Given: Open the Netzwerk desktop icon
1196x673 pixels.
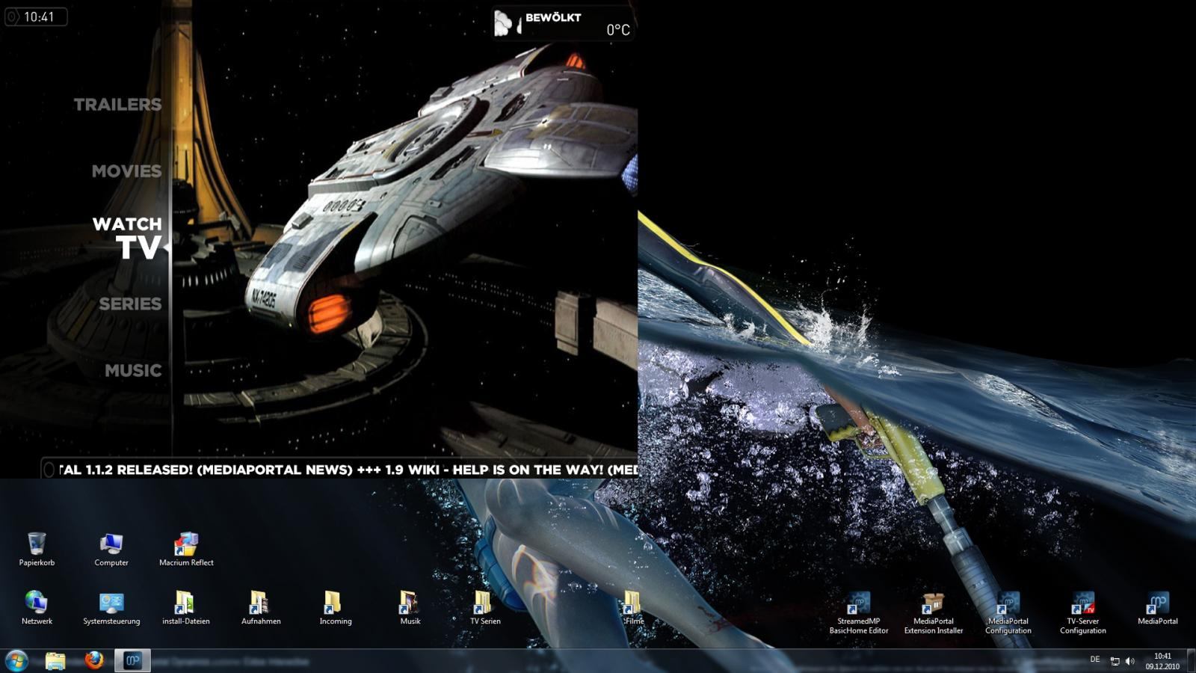Looking at the screenshot, I should click(x=37, y=607).
